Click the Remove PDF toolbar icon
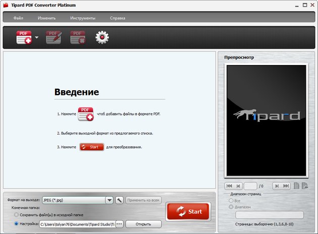Viewport: 318px width, 234px height. [x=77, y=37]
